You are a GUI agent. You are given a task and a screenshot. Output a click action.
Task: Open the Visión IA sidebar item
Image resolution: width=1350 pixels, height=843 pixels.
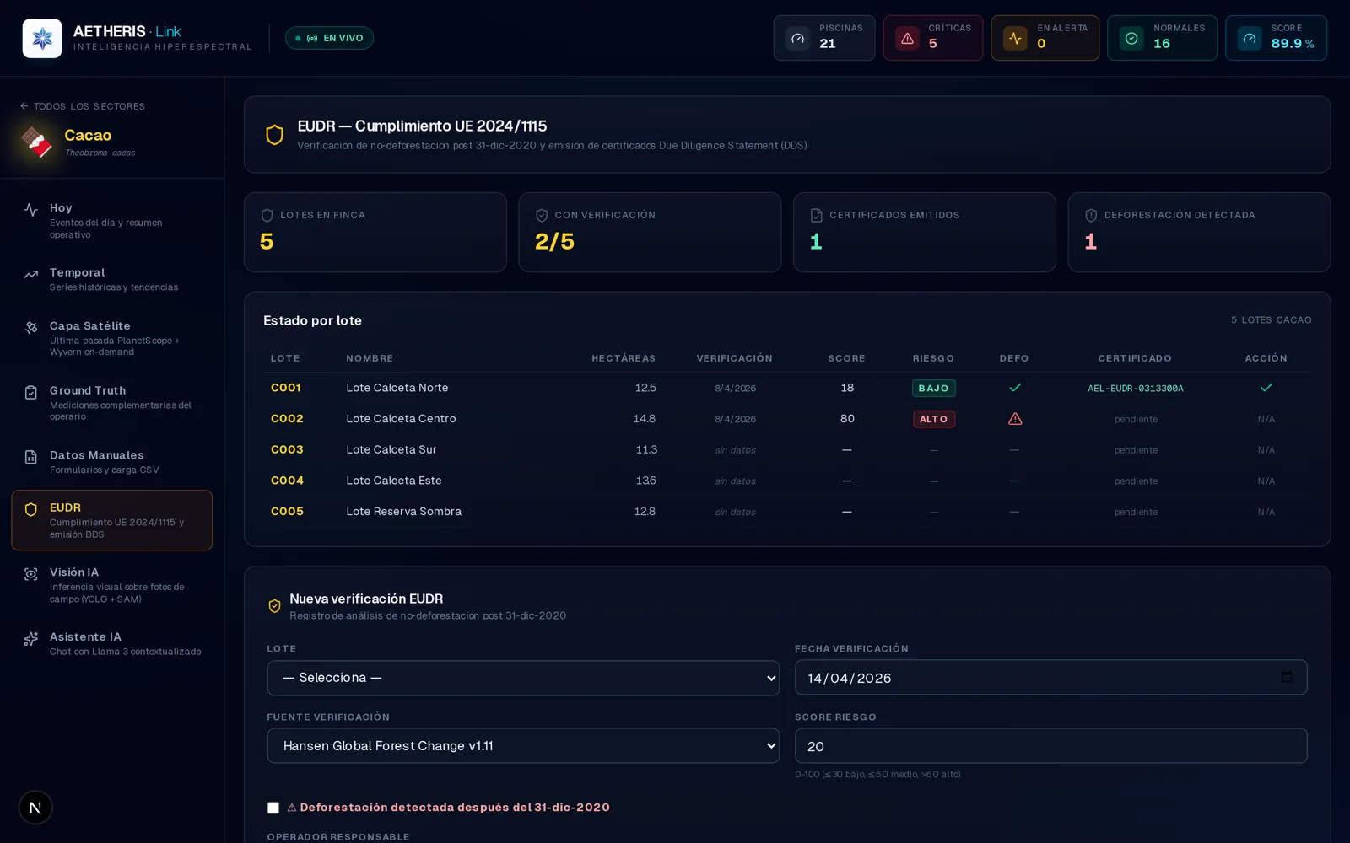pyautogui.click(x=112, y=585)
